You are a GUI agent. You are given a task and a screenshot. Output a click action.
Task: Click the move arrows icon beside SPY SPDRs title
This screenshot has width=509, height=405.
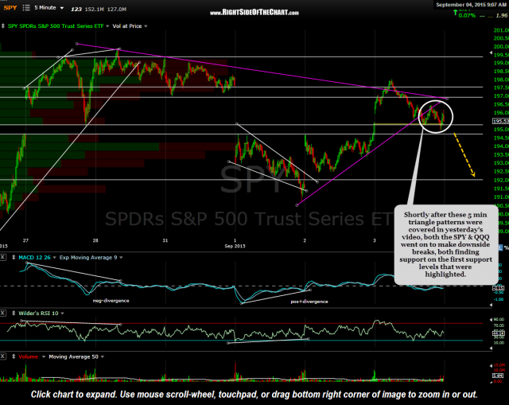pos(3,26)
